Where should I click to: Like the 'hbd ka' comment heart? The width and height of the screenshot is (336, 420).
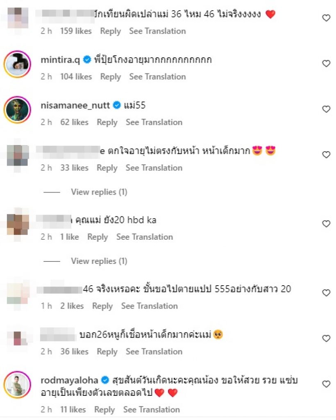[326, 224]
